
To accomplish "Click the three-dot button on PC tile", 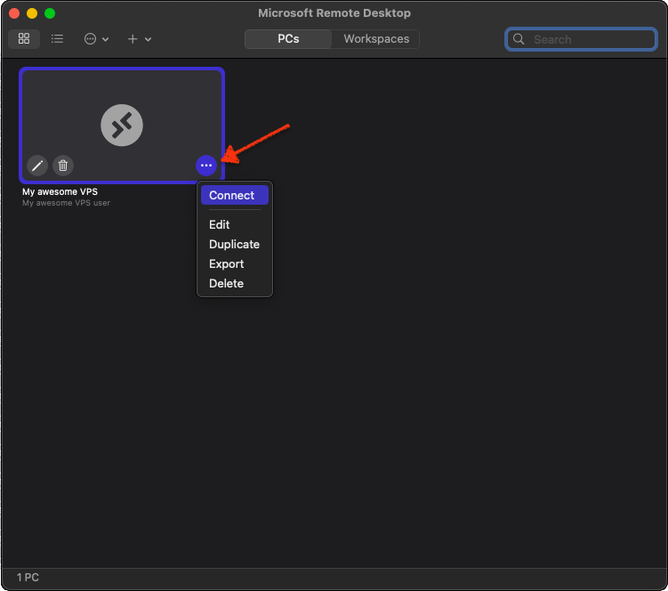I will 206,166.
